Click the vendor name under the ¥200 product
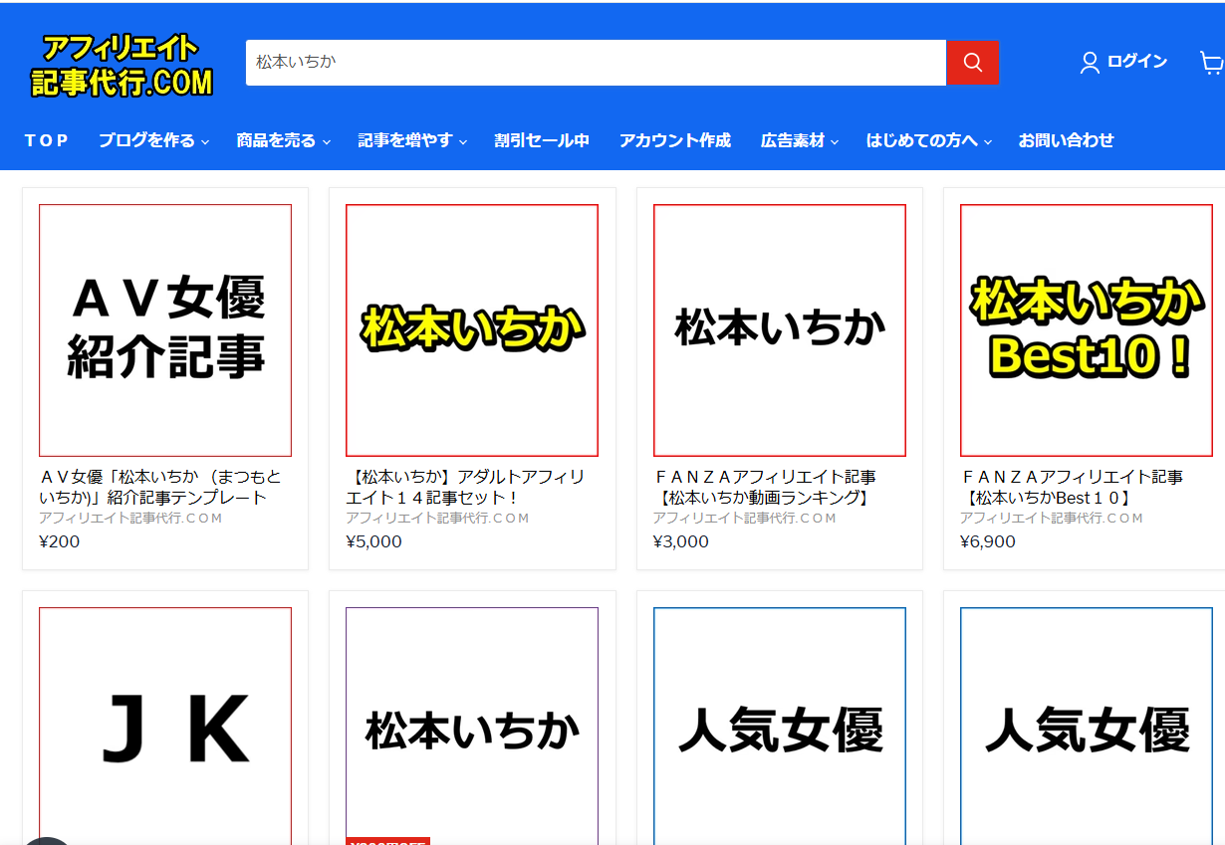The image size is (1225, 845). point(130,519)
